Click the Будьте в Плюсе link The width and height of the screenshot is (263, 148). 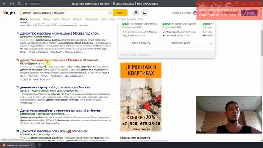[182, 13]
